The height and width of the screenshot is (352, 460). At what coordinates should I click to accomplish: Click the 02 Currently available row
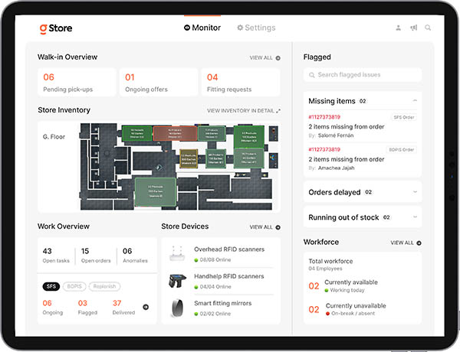pos(343,286)
